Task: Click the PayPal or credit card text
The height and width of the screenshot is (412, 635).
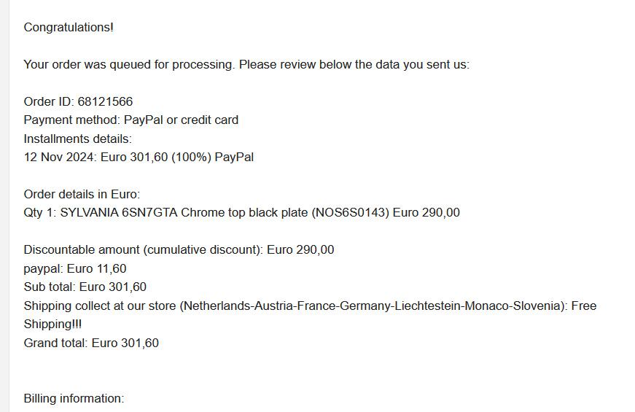Action: pyautogui.click(x=181, y=120)
